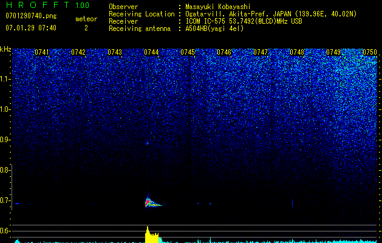Click the kHz axis unit label

5,49
